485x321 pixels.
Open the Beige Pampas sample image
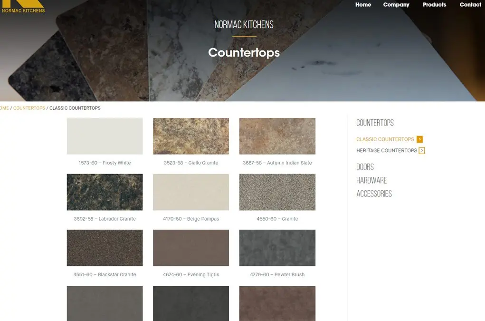tap(191, 192)
